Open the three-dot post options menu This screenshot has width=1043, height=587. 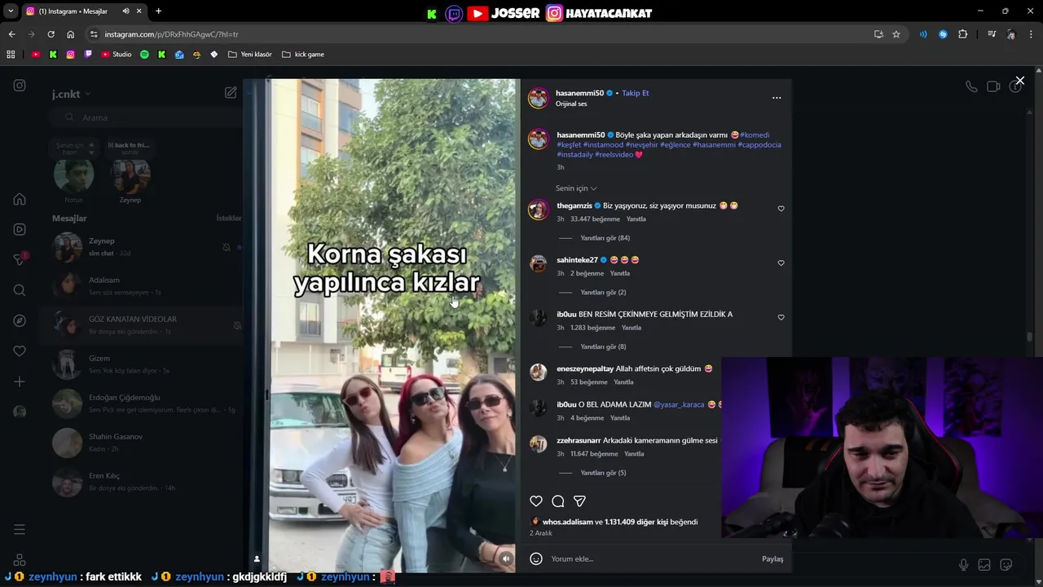pyautogui.click(x=777, y=98)
